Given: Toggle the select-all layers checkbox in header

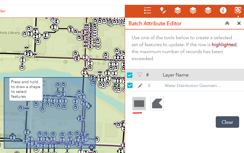Looking at the screenshot, I should click(130, 75).
